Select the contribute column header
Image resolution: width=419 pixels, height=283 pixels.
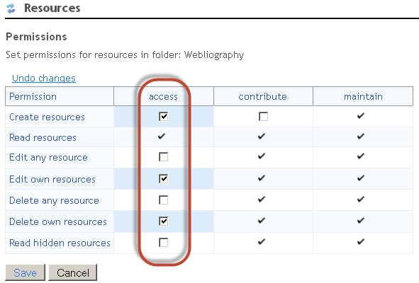263,96
